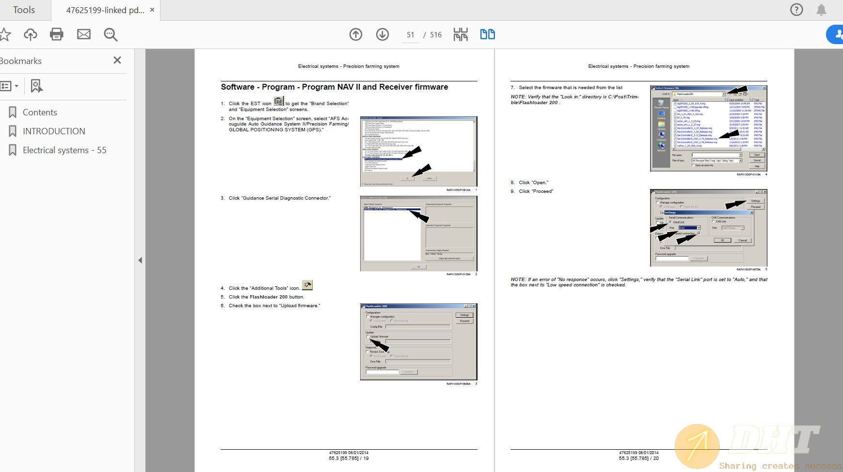Screen dimensions: 843x472
Task: Send file by email envelope icon
Action: click(x=84, y=34)
